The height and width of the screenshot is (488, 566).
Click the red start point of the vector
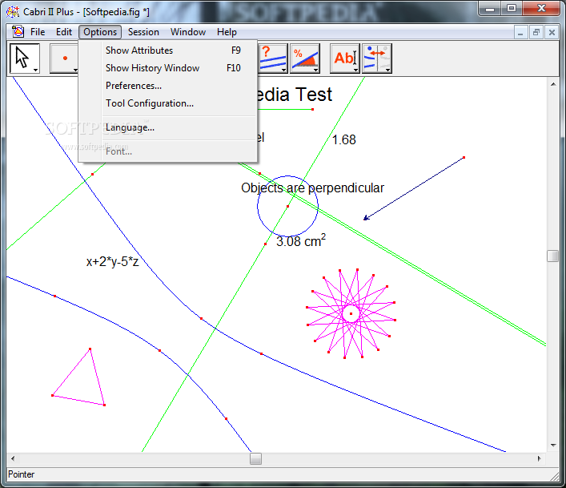click(x=464, y=158)
